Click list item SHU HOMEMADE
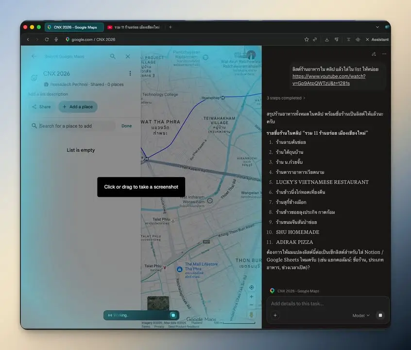The image size is (411, 350). [297, 232]
